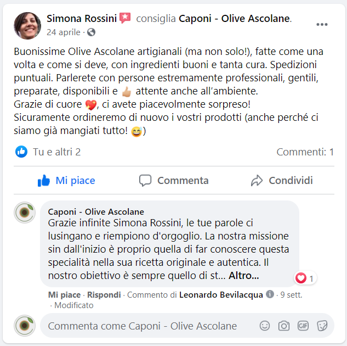The height and width of the screenshot is (346, 347).
Task: View who reacted: Tu e altri 2
Action: coord(56,152)
